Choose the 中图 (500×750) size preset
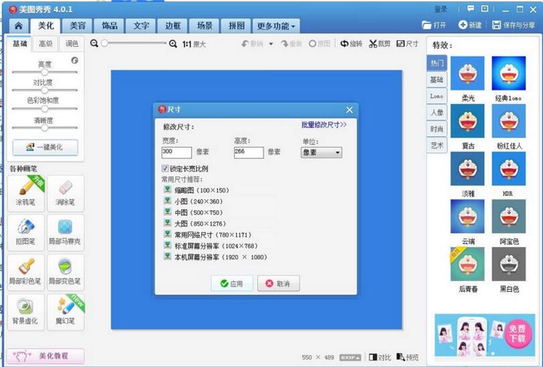This screenshot has height=367, width=543. point(194,213)
